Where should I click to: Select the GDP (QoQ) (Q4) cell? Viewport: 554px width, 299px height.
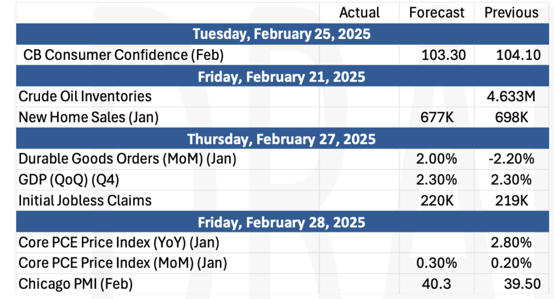(168, 180)
